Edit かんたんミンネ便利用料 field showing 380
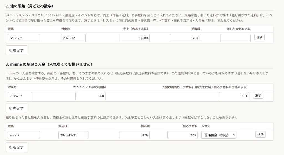 [x=91, y=96]
